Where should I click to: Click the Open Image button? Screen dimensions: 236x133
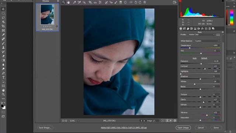click(x=183, y=128)
